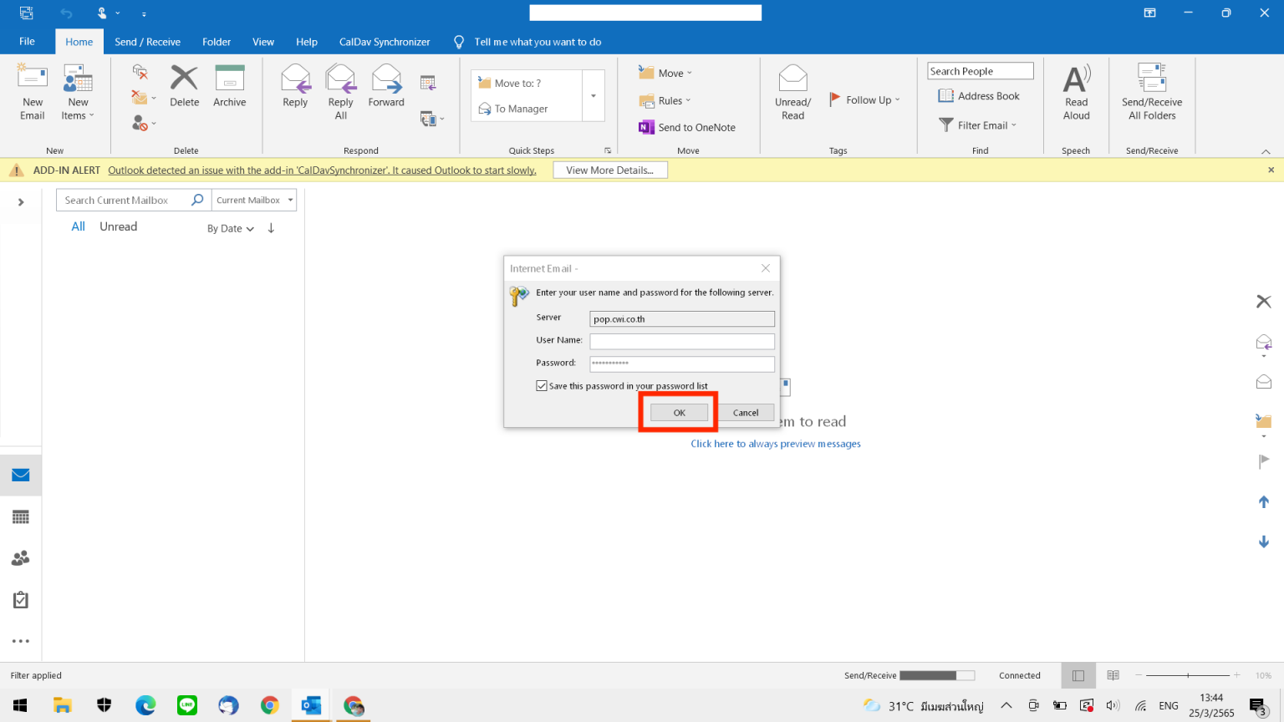
Task: Switch to the Send / Receive tab
Action: [x=147, y=42]
